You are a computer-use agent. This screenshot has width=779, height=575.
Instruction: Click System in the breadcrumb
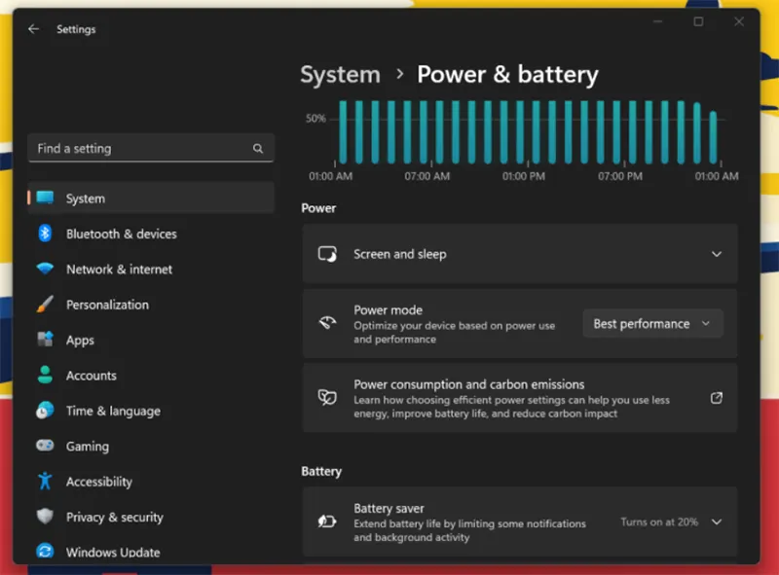340,75
